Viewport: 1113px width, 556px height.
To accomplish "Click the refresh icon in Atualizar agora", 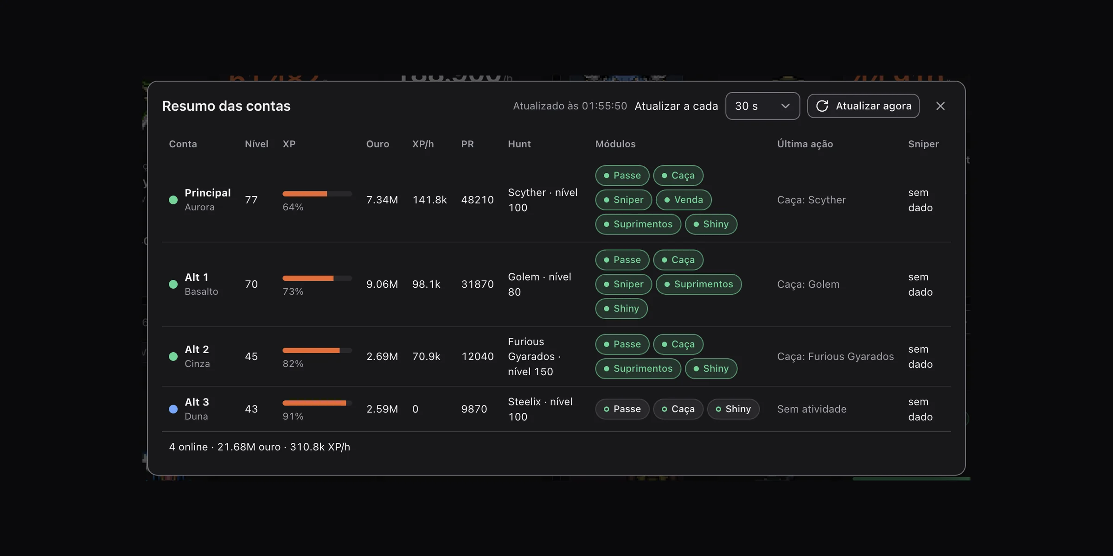I will point(822,106).
